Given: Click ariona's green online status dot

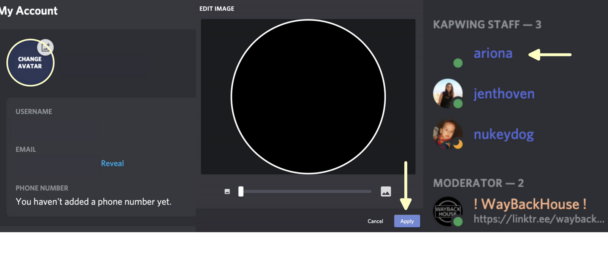Looking at the screenshot, I should click(458, 63).
